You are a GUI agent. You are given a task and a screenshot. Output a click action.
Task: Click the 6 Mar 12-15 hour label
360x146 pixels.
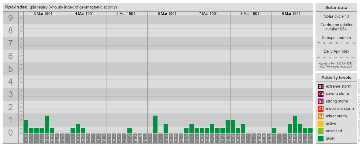pos(171,138)
